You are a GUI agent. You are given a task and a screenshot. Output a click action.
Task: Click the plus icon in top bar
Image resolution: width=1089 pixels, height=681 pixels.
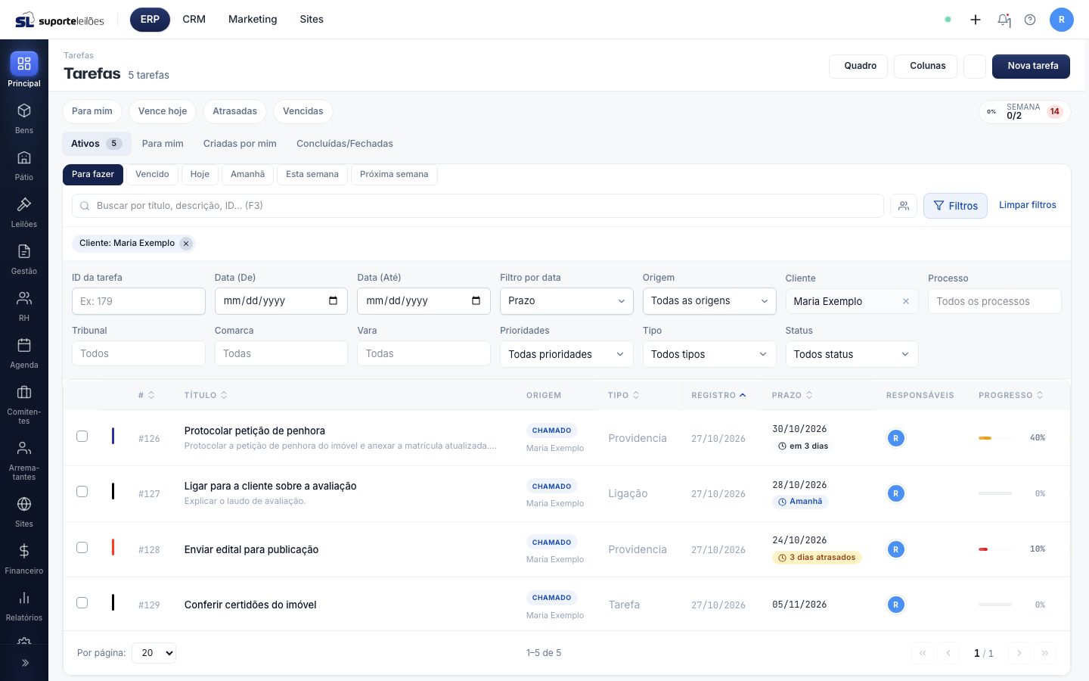click(976, 20)
